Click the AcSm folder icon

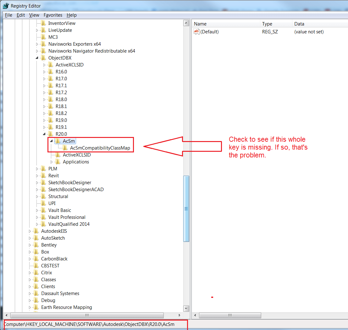(58, 141)
